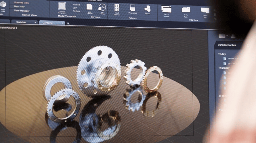Open the Properties palette

[133, 9]
